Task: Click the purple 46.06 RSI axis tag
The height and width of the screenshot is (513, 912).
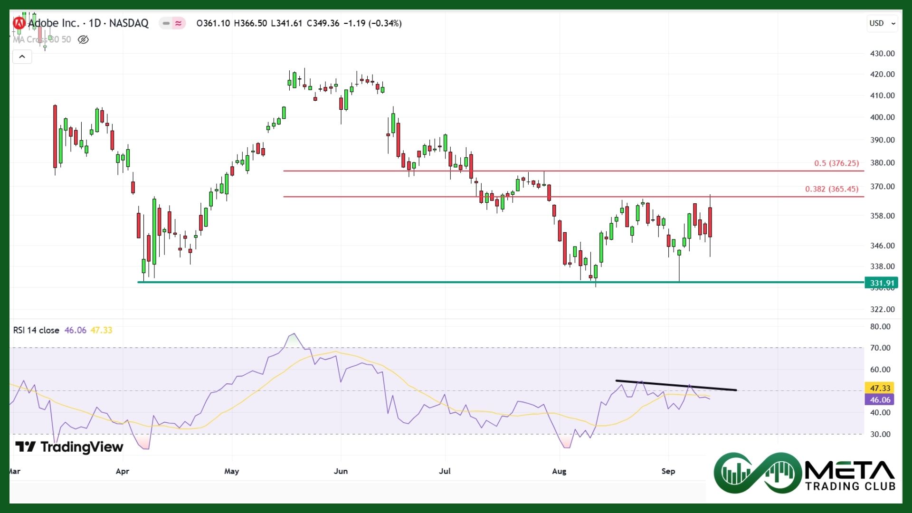Action: (x=880, y=400)
